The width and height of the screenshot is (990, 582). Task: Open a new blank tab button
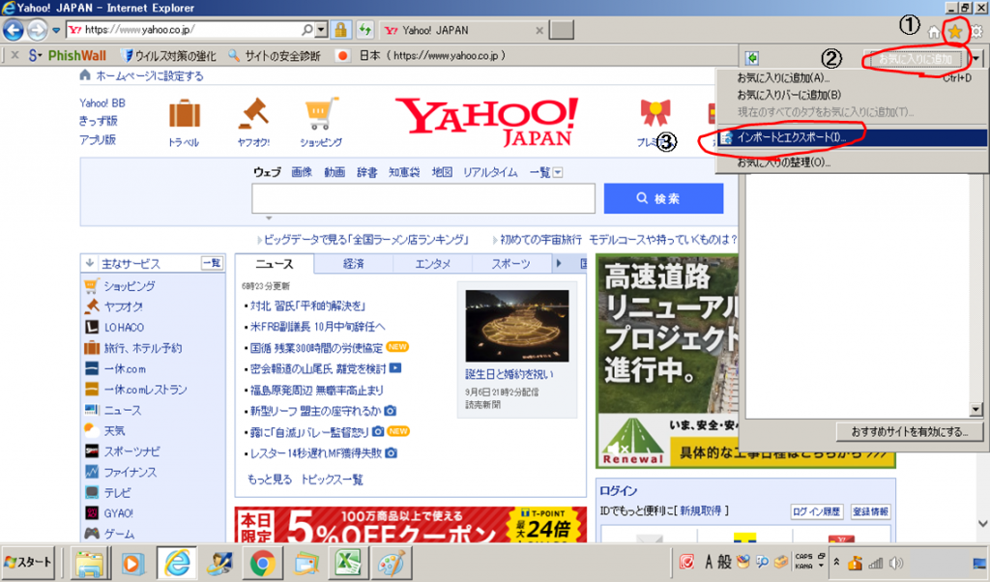(562, 30)
